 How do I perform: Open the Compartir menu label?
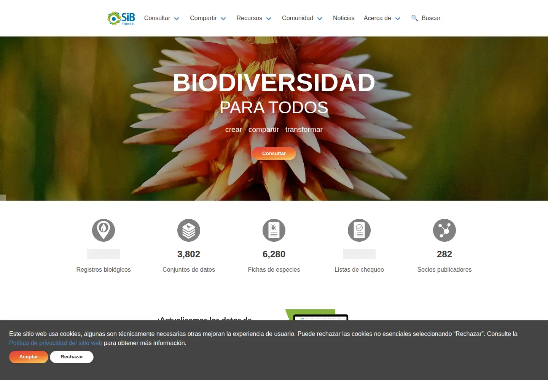[203, 18]
